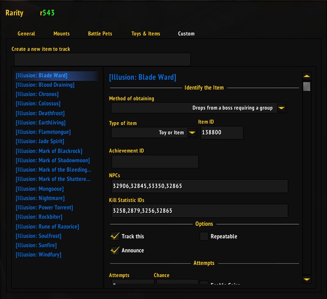Image resolution: width=327 pixels, height=299 pixels.
Task: Edit the Kill Statistic IDs field
Action: [200, 211]
